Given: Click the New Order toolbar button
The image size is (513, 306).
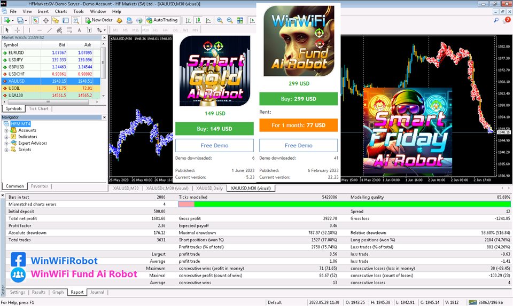Looking at the screenshot, I should [99, 20].
